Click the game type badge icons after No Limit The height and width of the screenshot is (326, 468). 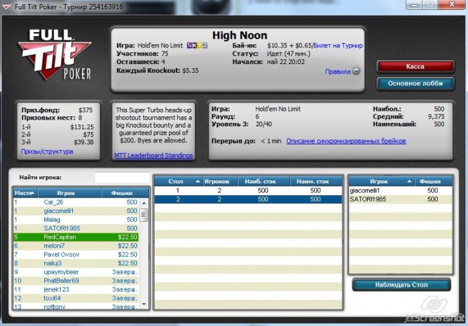198,45
